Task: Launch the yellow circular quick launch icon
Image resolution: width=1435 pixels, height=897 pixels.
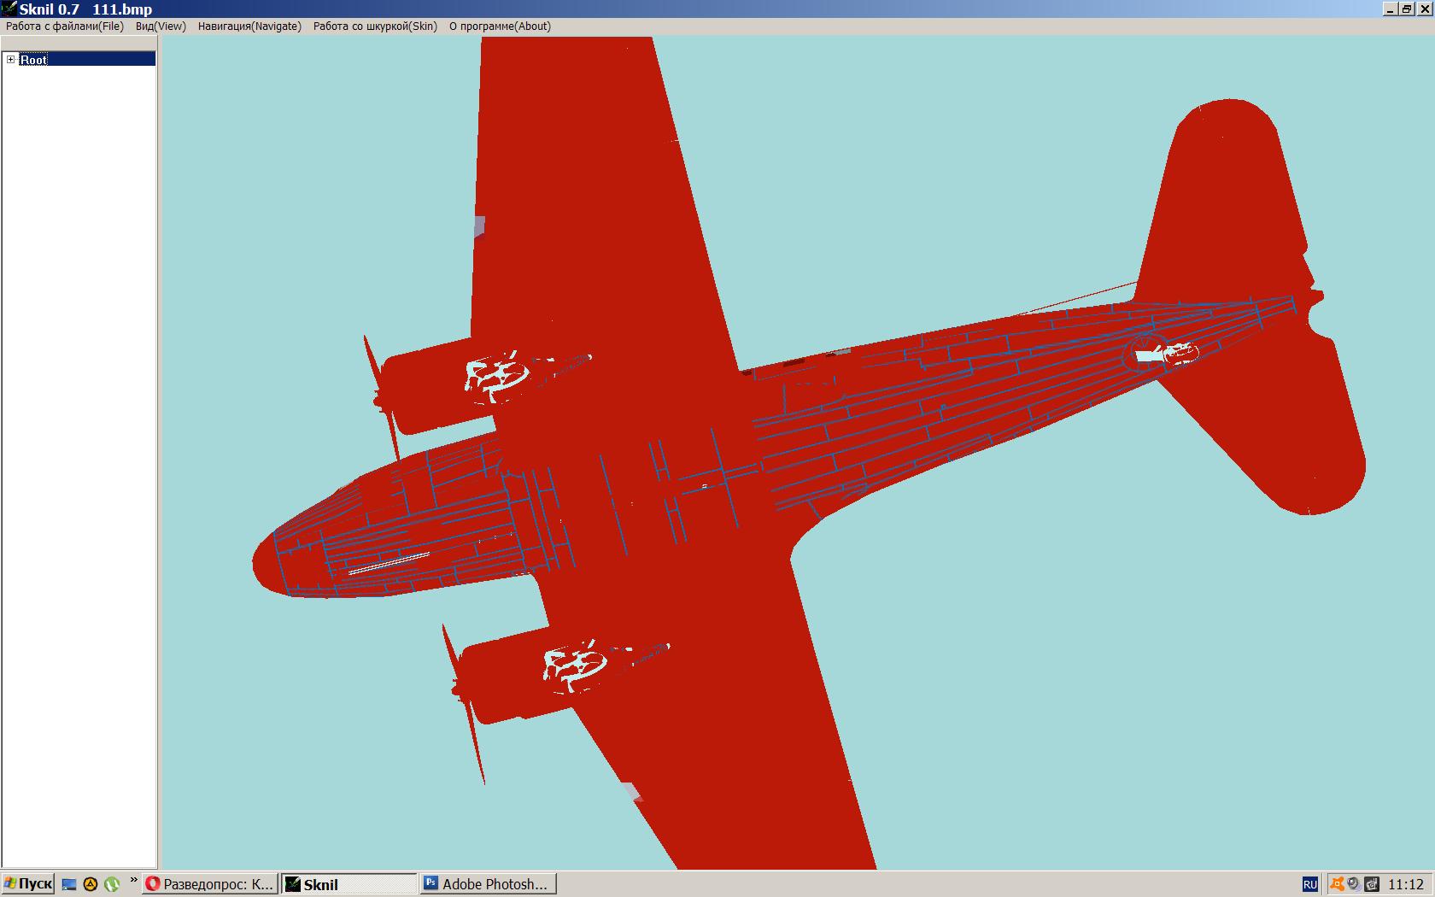Action: pos(90,884)
